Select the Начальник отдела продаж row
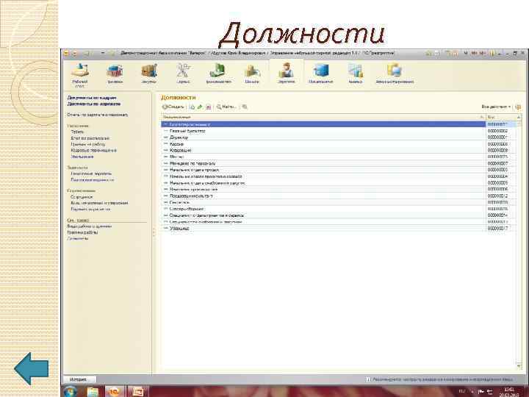 tap(323, 170)
